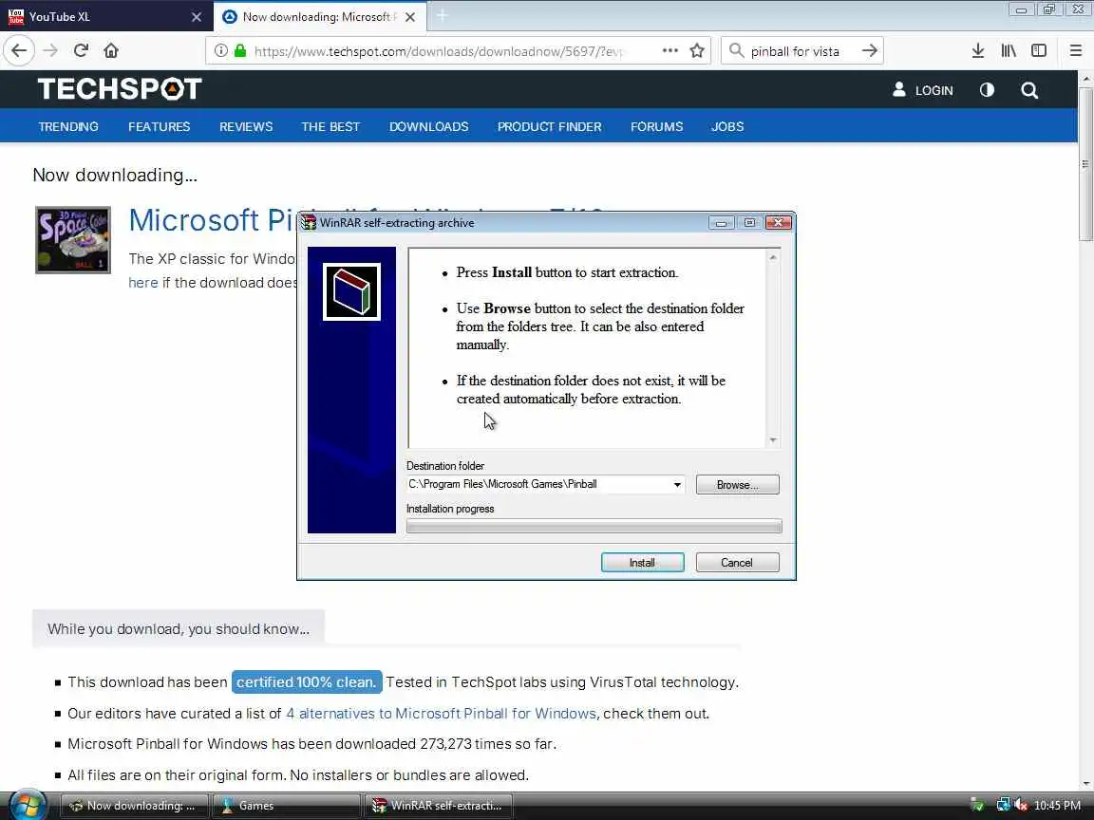Click the WinRAR archive cube icon
This screenshot has height=820, width=1094.
pos(351,291)
